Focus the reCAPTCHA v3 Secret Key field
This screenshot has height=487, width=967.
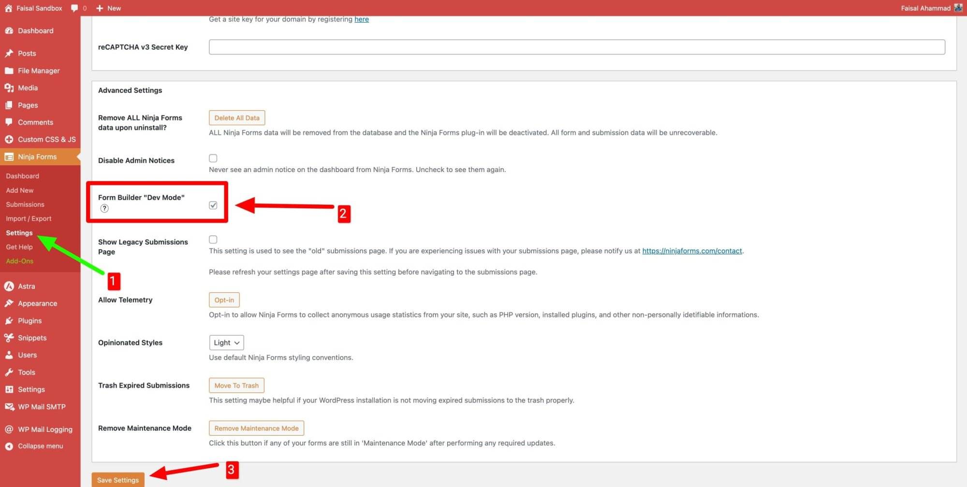pos(577,47)
